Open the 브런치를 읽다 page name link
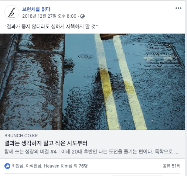187x176 pixels. click(36, 9)
